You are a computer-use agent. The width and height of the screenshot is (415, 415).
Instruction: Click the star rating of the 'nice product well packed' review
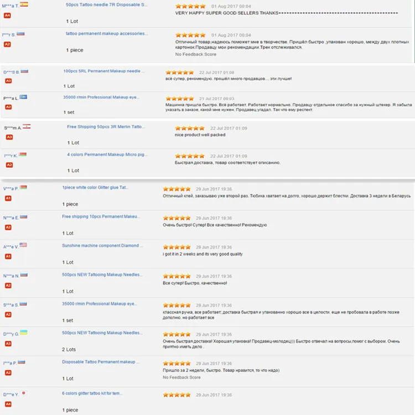[190, 128]
